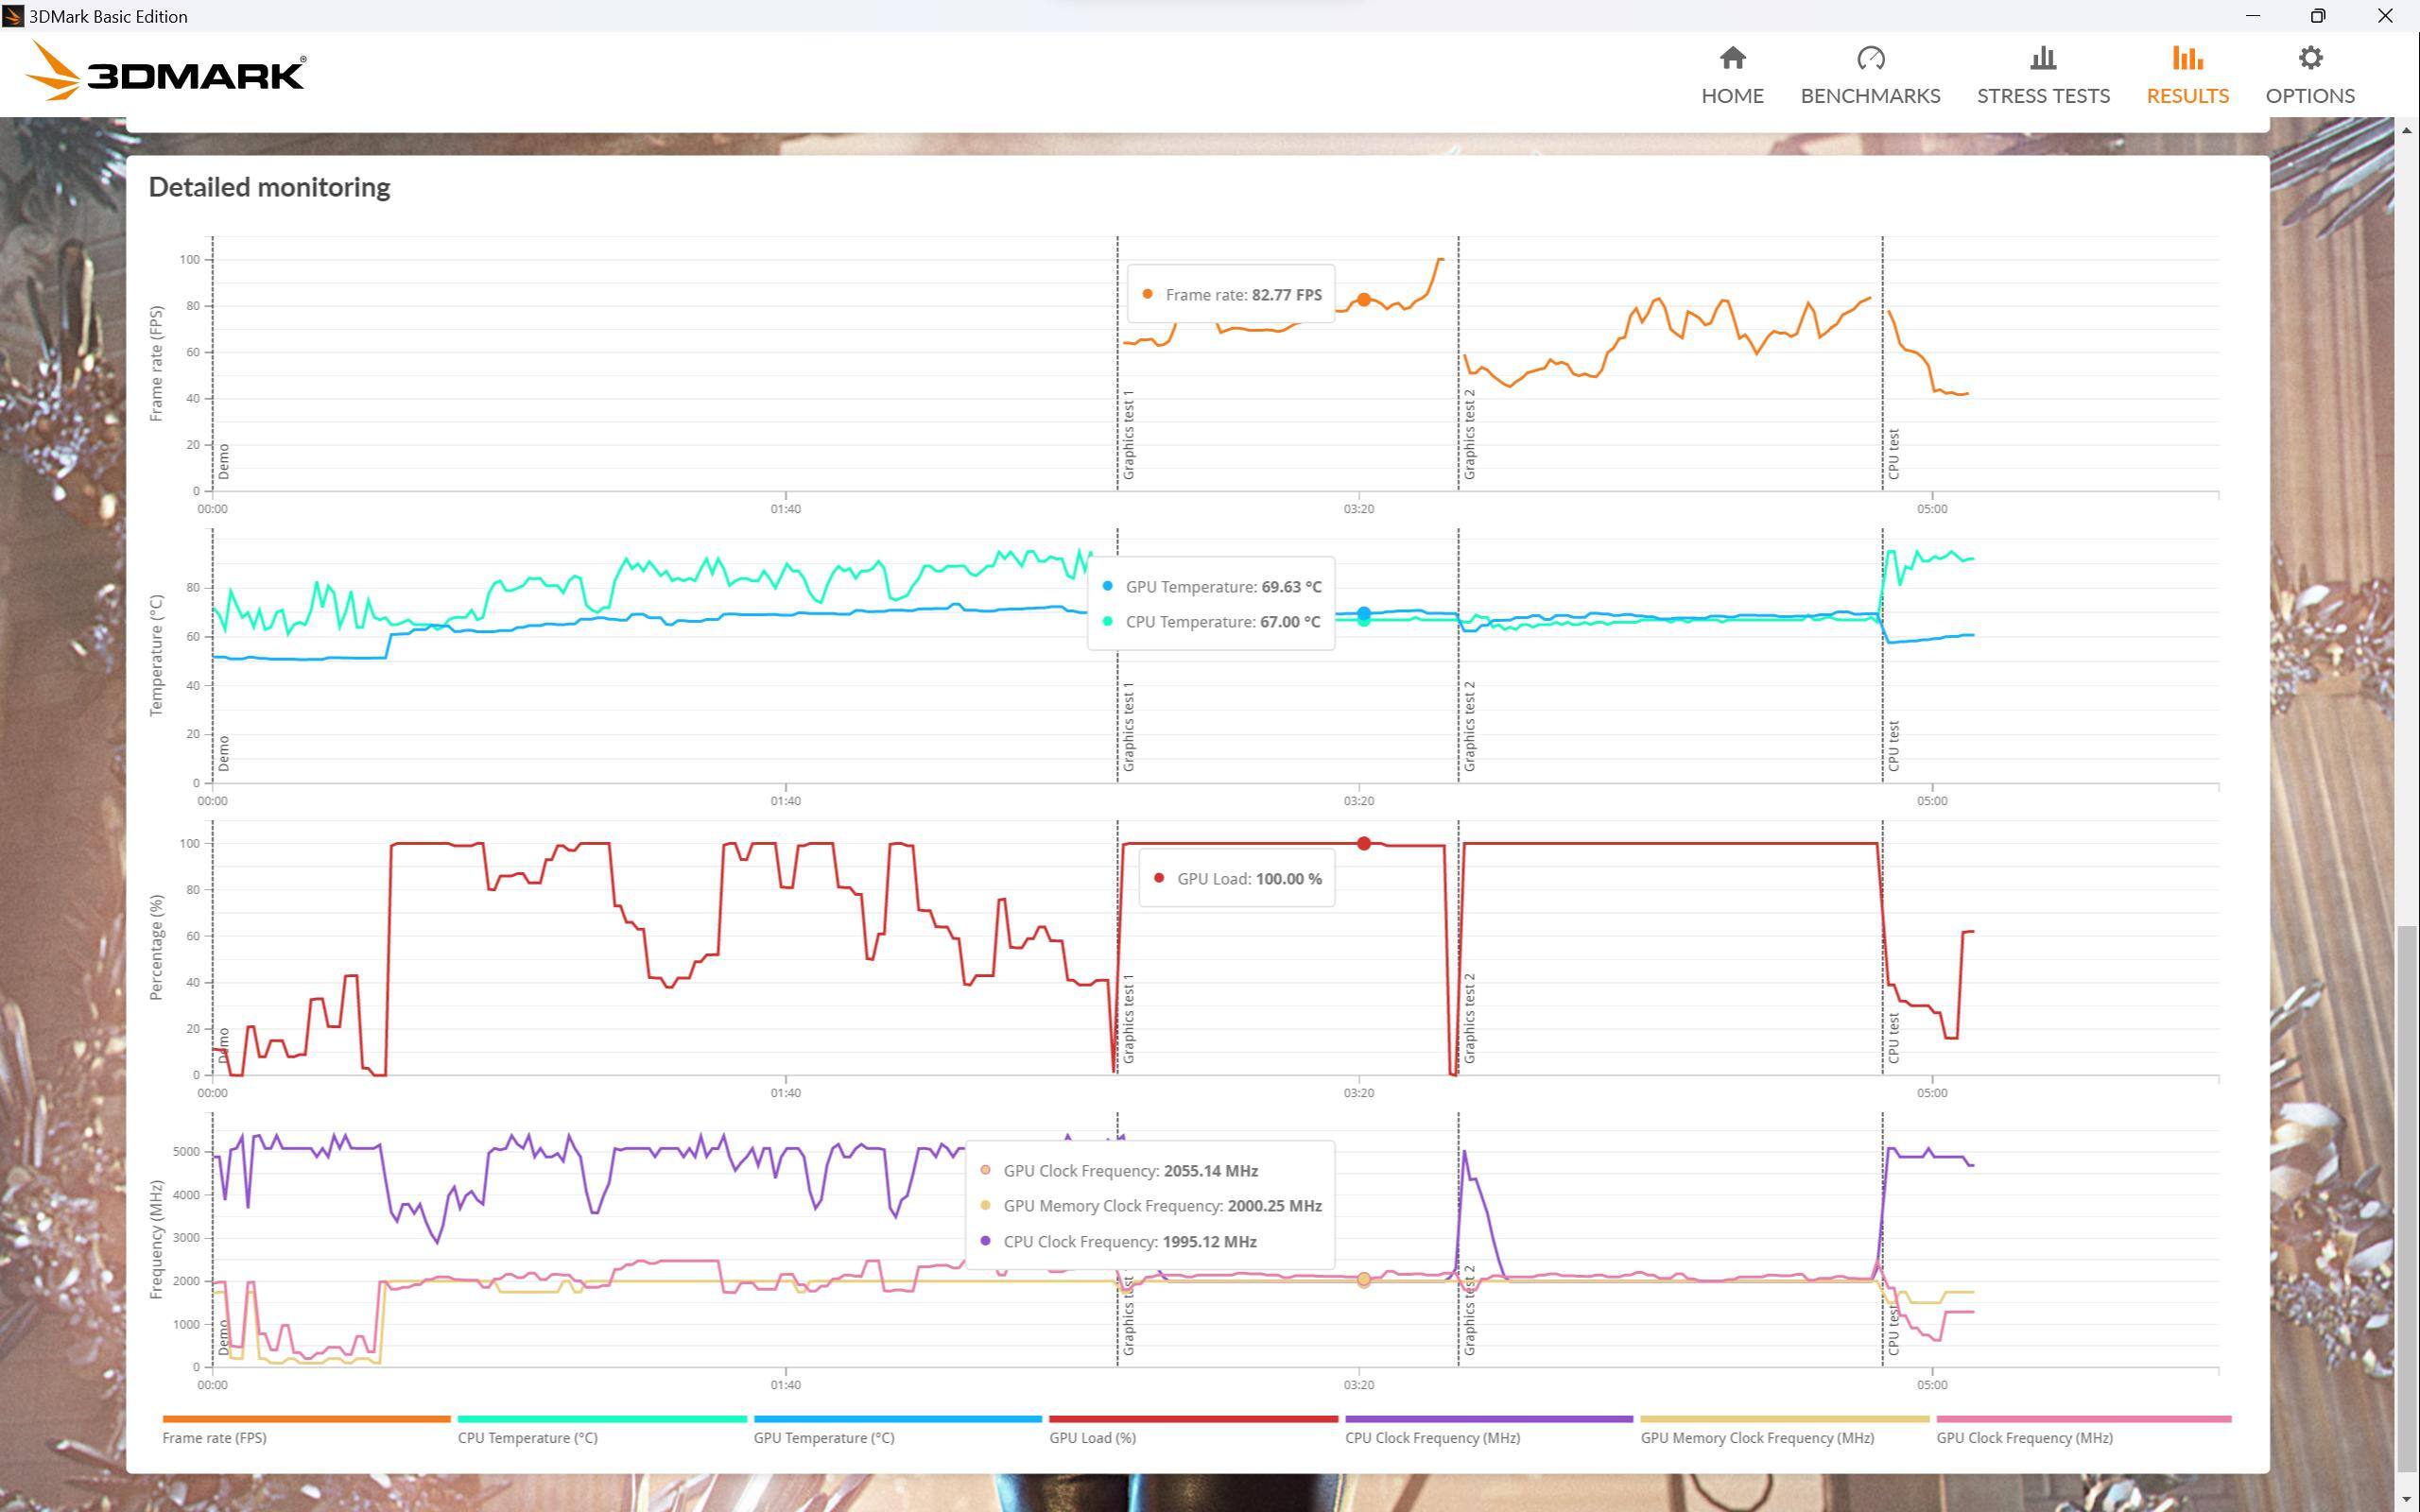Open the Home section via house icon
The height and width of the screenshot is (1512, 2420).
click(x=1732, y=59)
